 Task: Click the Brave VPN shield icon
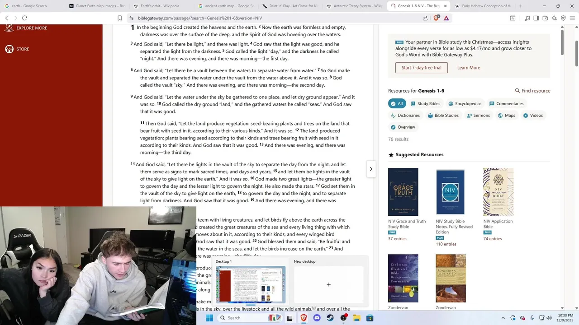click(563, 18)
